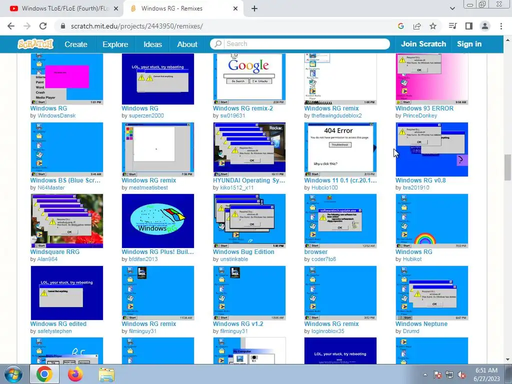
Task: Click the network tray icon
Action: [449, 374]
